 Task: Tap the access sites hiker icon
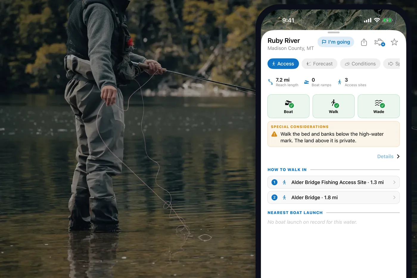coord(340,82)
